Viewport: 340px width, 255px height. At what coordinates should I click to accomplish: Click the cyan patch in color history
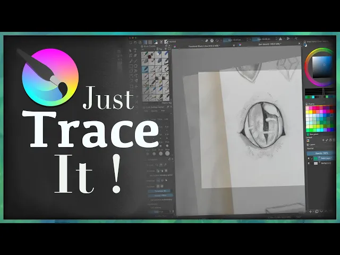pyautogui.click(x=313, y=97)
